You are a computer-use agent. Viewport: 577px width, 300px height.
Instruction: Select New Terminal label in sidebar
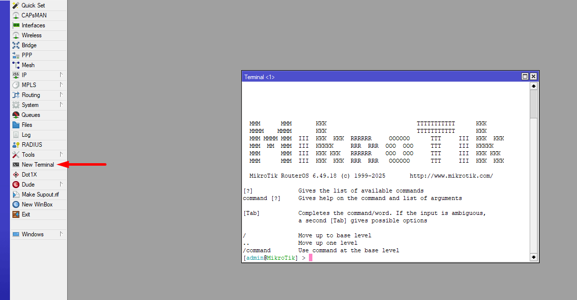38,165
